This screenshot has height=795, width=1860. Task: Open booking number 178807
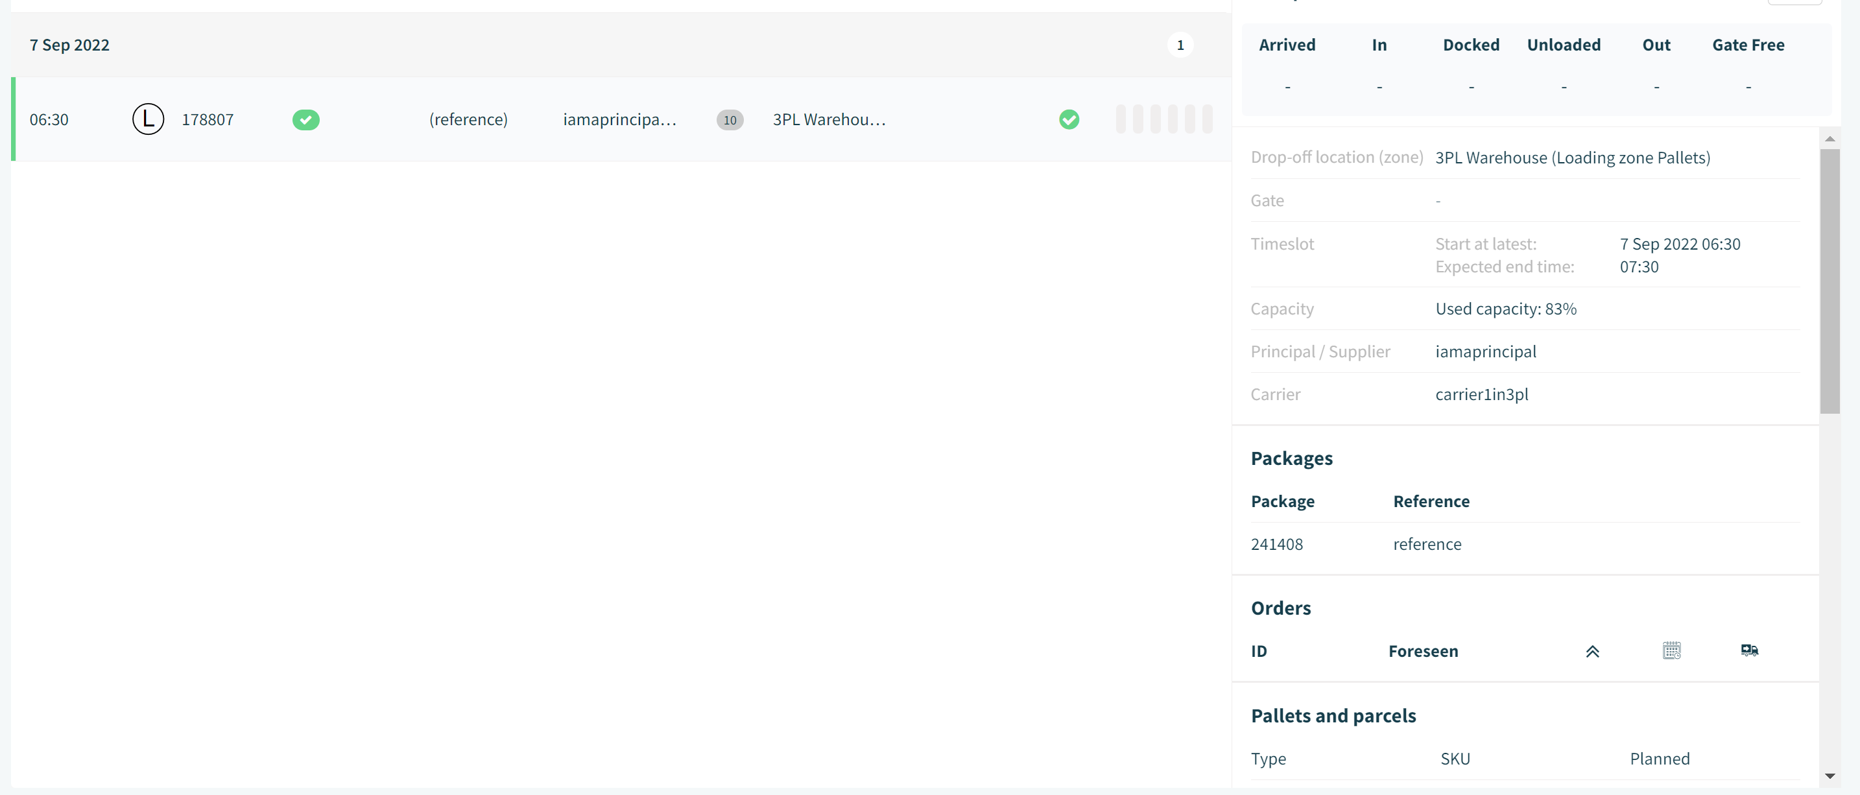[208, 119]
